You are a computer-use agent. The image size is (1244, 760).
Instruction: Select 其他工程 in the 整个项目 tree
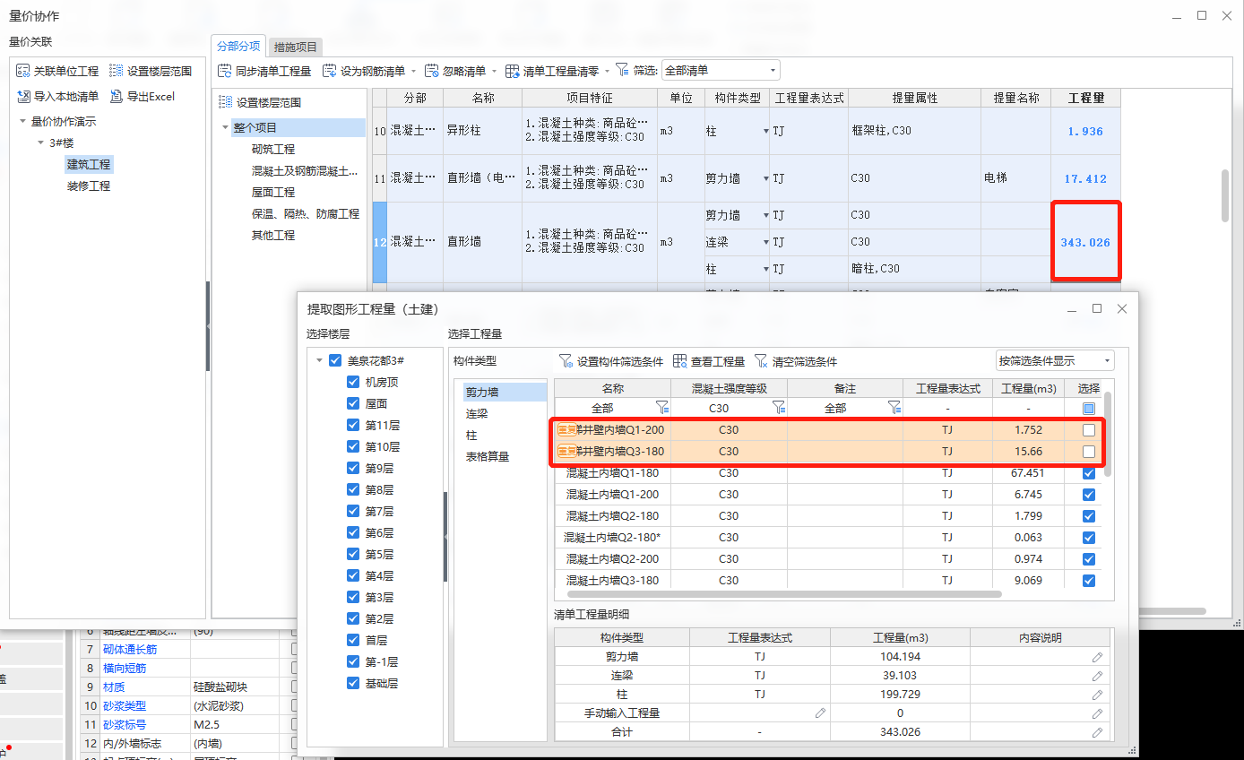273,235
